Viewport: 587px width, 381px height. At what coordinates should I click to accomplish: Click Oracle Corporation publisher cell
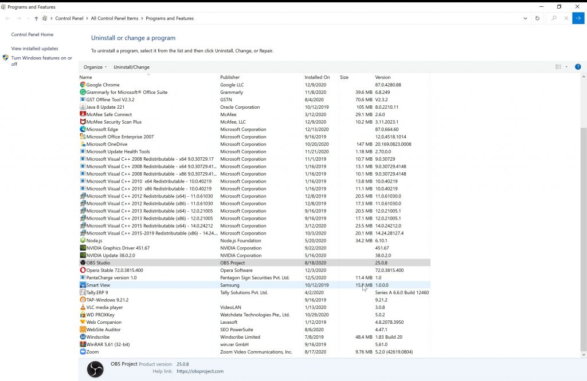240,107
